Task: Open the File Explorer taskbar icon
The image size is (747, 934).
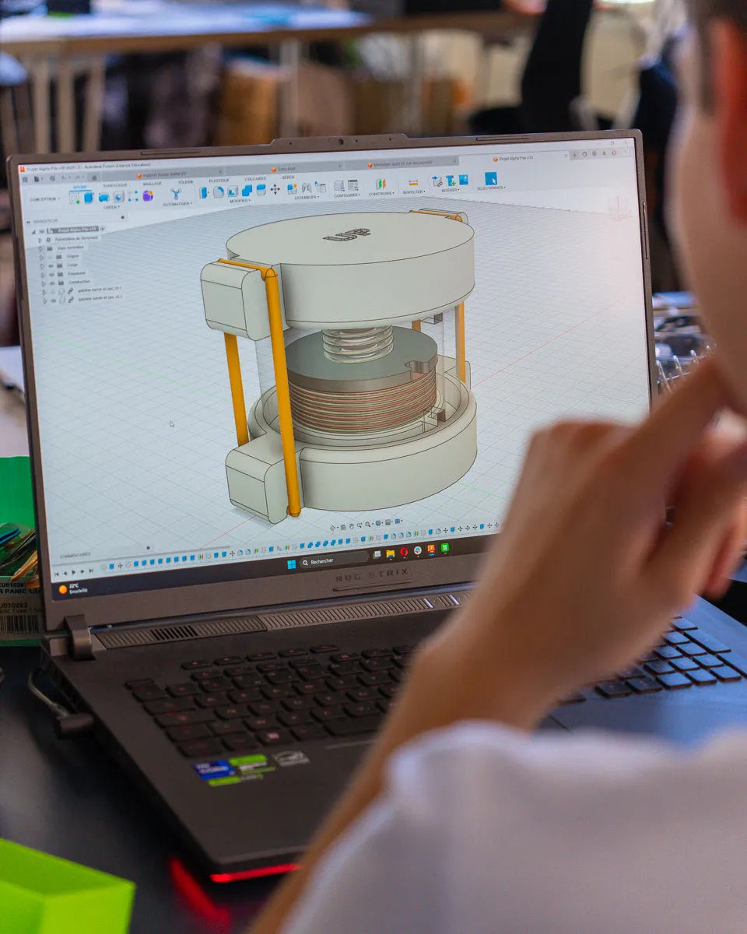Action: coord(391,554)
